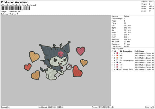Click the 'Page 1 of 1' indicator

[x=150, y=107]
